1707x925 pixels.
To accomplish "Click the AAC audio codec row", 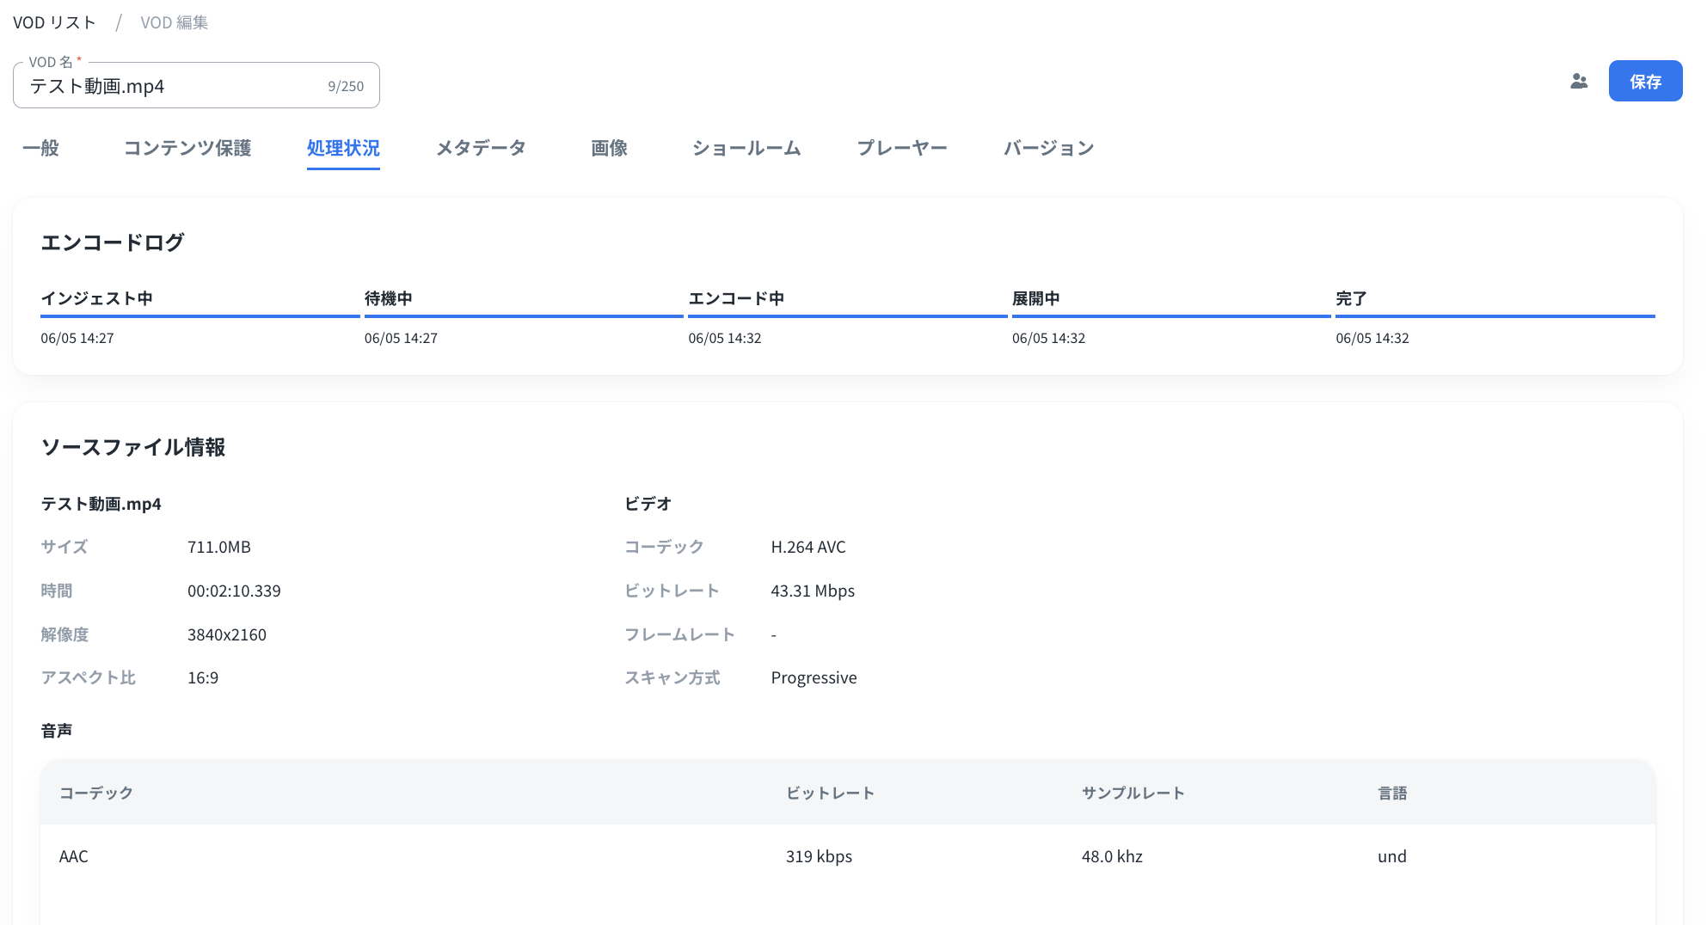I will pyautogui.click(x=74, y=856).
